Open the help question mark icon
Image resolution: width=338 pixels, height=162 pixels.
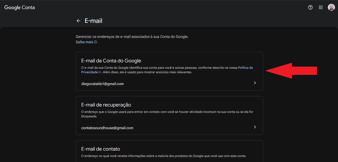(310, 7)
